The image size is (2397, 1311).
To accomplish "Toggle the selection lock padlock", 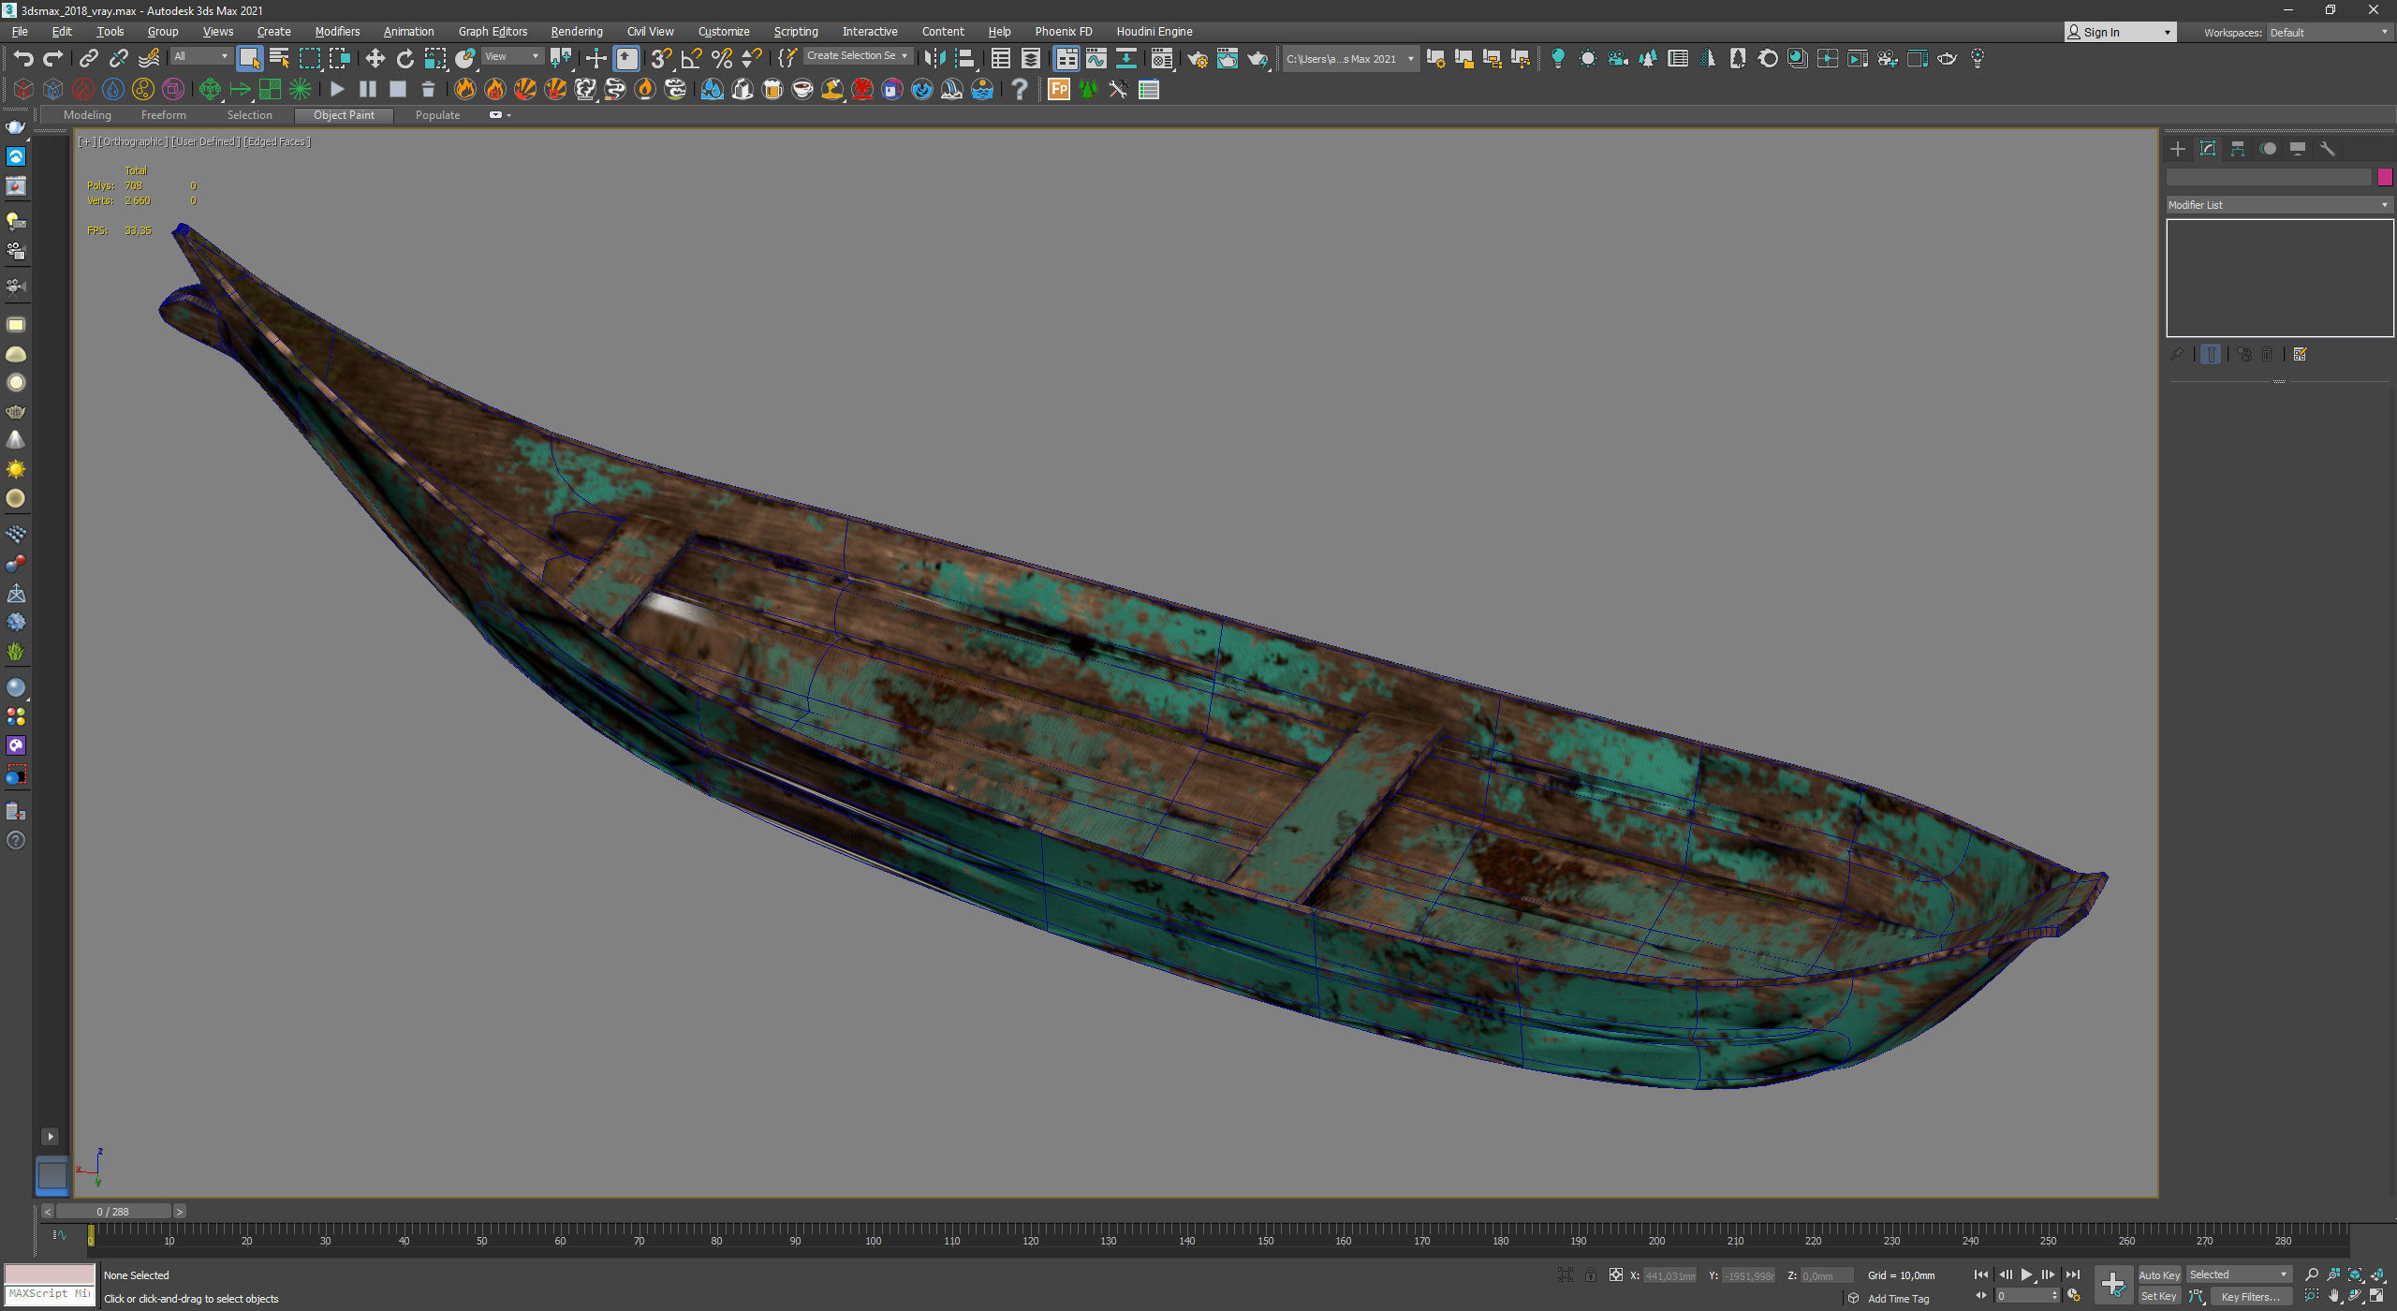I will click(x=1590, y=1275).
